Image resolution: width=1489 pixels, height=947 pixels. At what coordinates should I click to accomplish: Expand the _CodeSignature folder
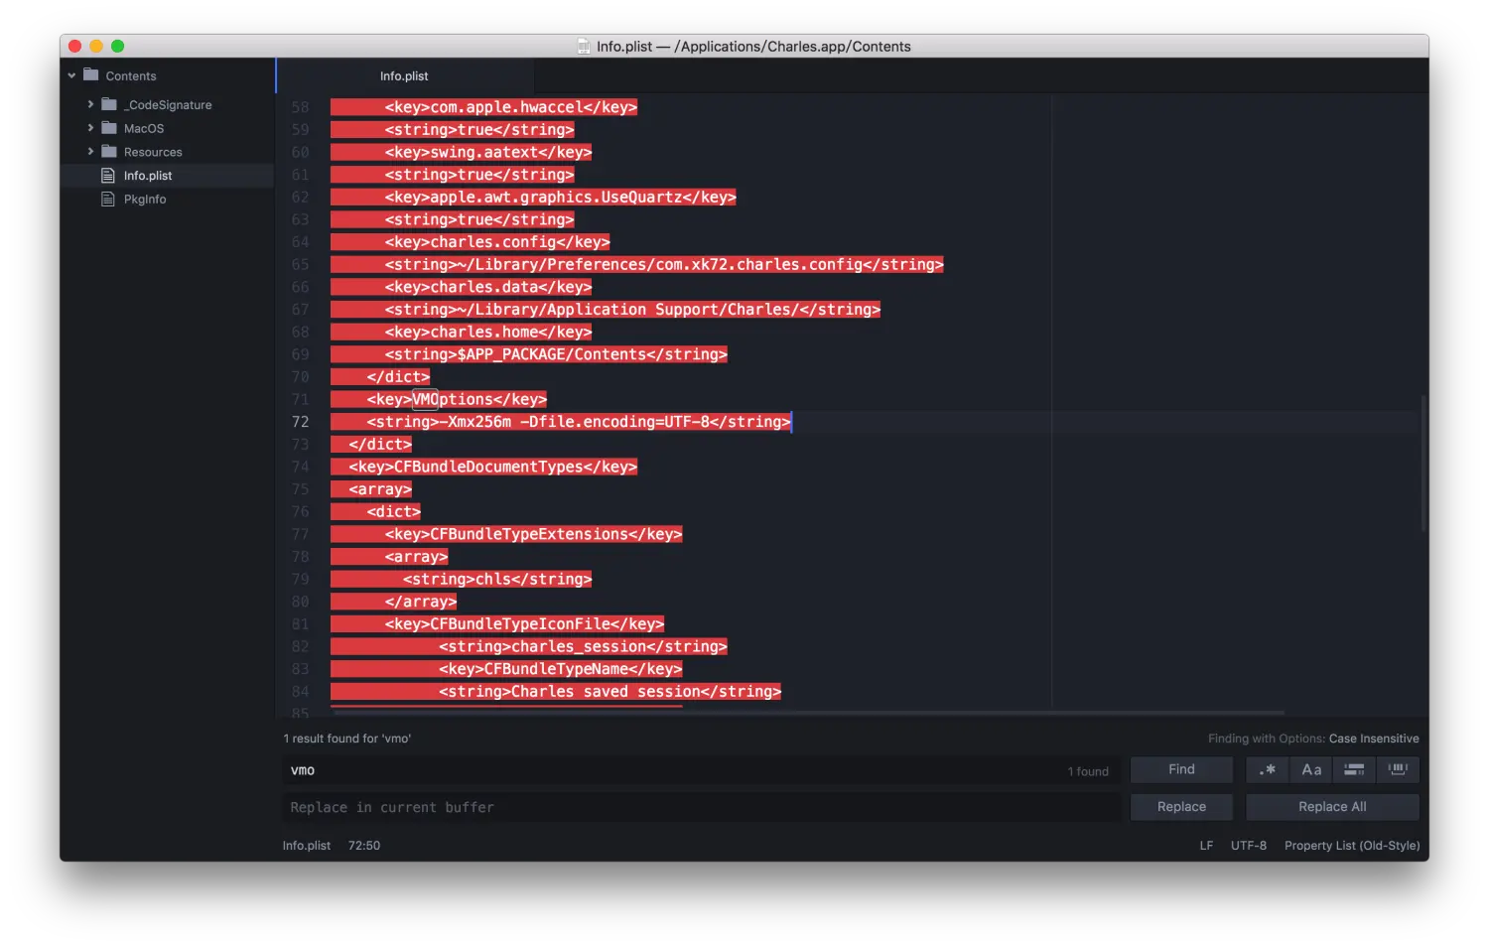coord(90,104)
